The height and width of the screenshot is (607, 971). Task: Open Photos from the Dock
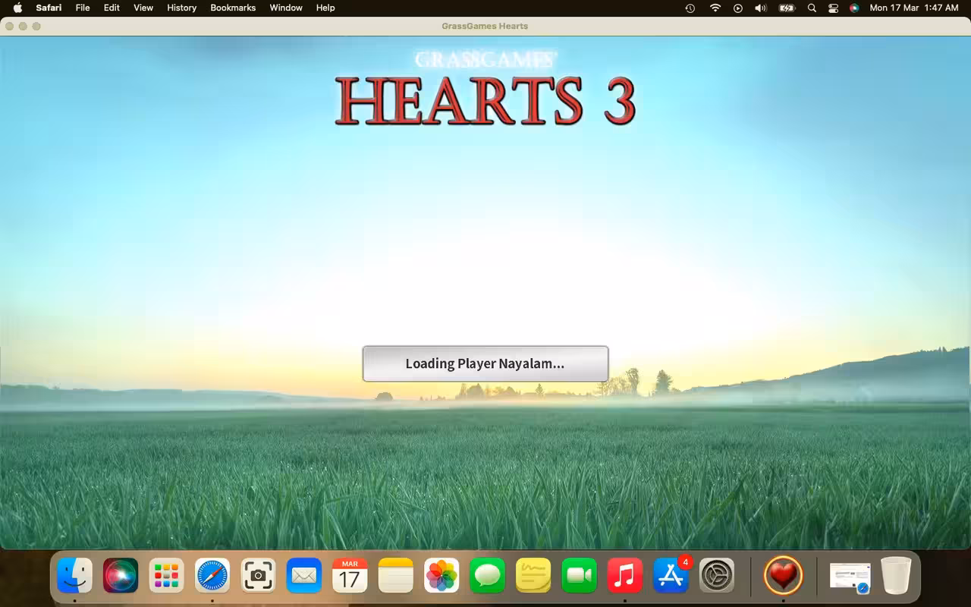442,576
